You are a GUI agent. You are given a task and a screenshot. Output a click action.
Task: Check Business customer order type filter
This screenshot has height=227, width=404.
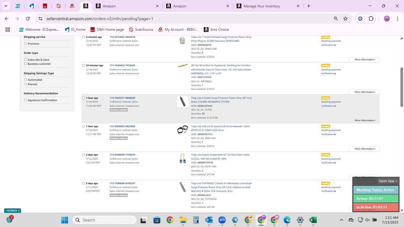coord(25,64)
